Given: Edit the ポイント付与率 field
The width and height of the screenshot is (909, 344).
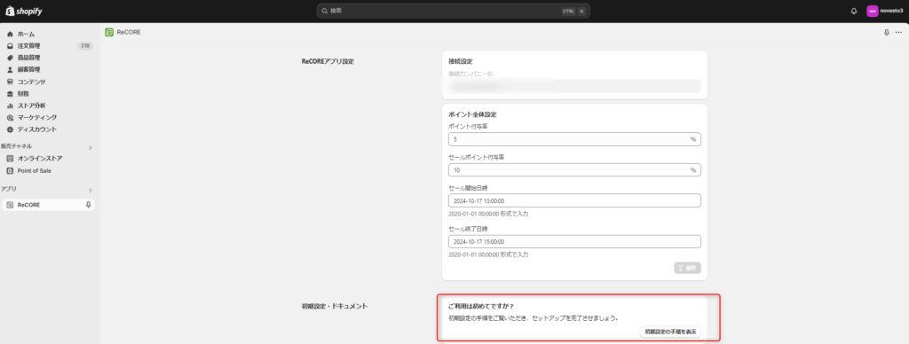Looking at the screenshot, I should point(574,139).
